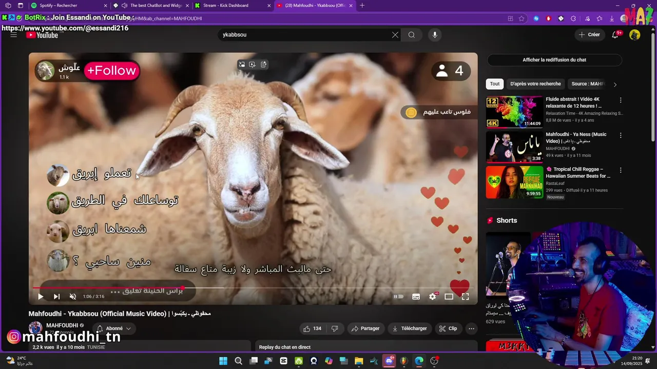
Task: Open Discord from the taskbar
Action: (x=389, y=361)
